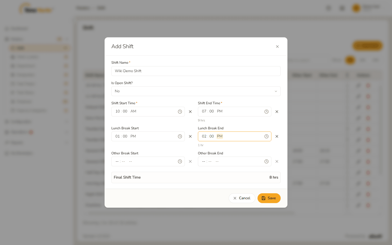This screenshot has width=392, height=245.
Task: Click the Final Shift Time 8 hrs value
Action: (x=274, y=177)
